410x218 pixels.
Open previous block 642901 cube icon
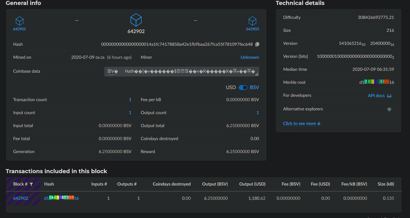(19, 21)
